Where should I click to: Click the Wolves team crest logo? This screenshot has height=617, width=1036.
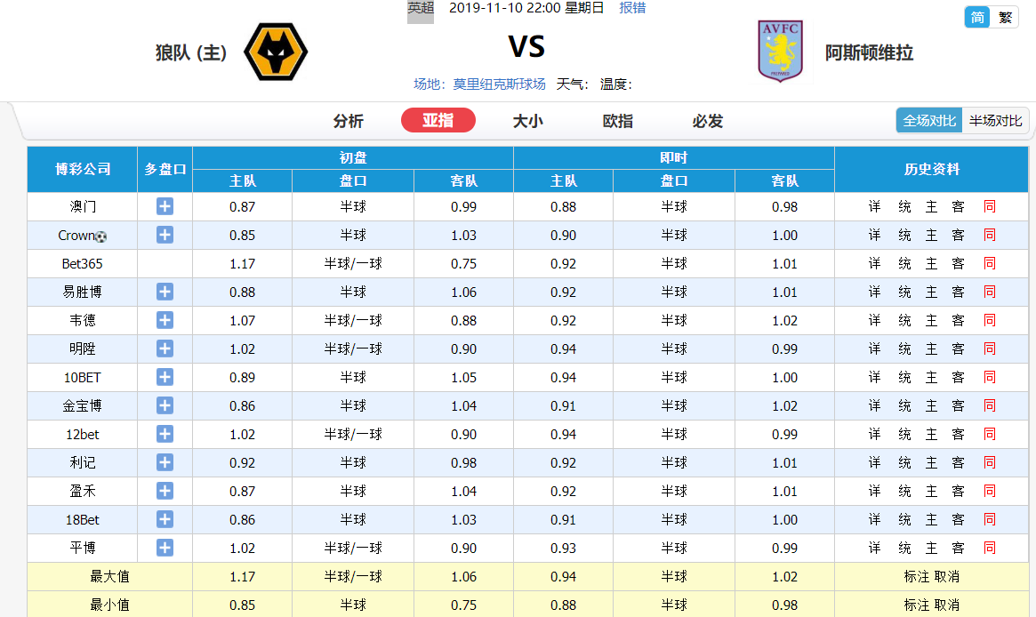point(276,52)
